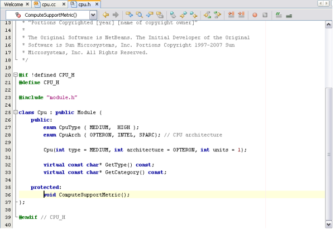335x229 pixels.
Task: Click the // CPU architecture comment
Action: 193,135
